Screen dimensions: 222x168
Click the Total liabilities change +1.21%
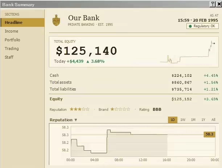[211, 89]
